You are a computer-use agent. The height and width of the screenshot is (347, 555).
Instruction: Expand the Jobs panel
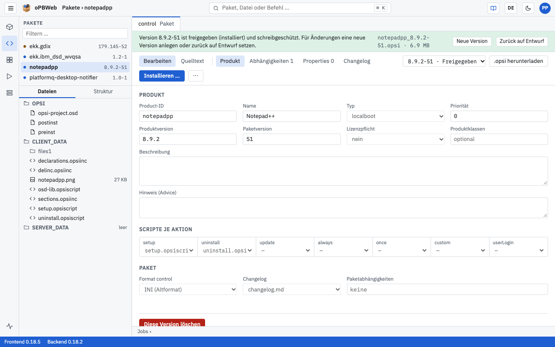click(144, 331)
